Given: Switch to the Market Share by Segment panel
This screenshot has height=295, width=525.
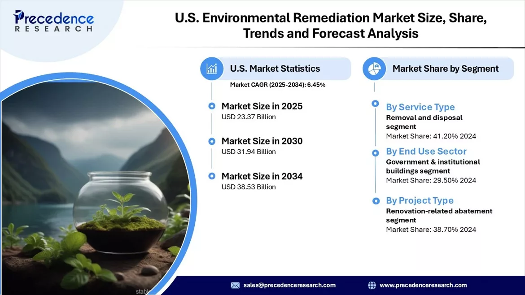Looking at the screenshot, I should [x=446, y=68].
